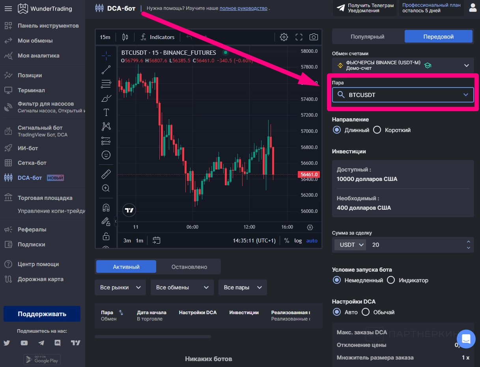Toggle log scale on chart

pyautogui.click(x=298, y=240)
